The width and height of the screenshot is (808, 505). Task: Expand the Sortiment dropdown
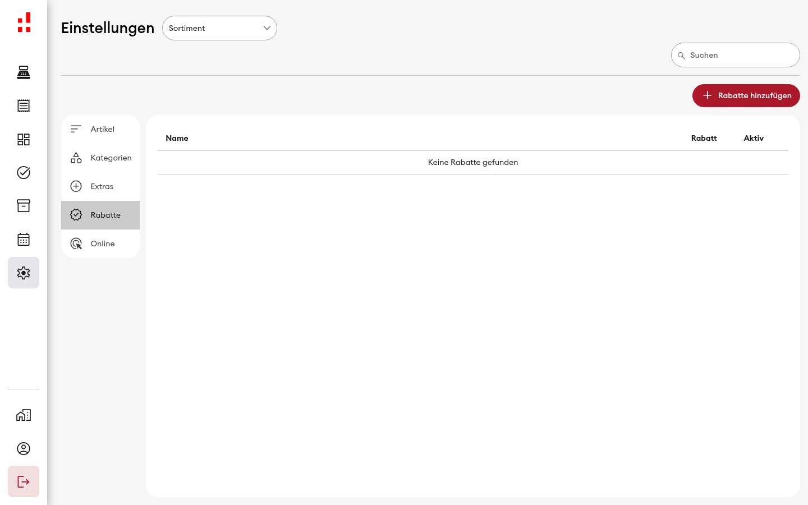[219, 28]
